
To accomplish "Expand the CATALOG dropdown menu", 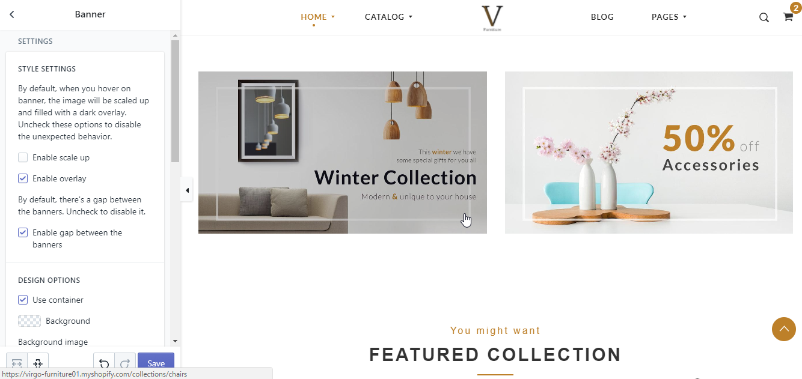I will point(388,17).
